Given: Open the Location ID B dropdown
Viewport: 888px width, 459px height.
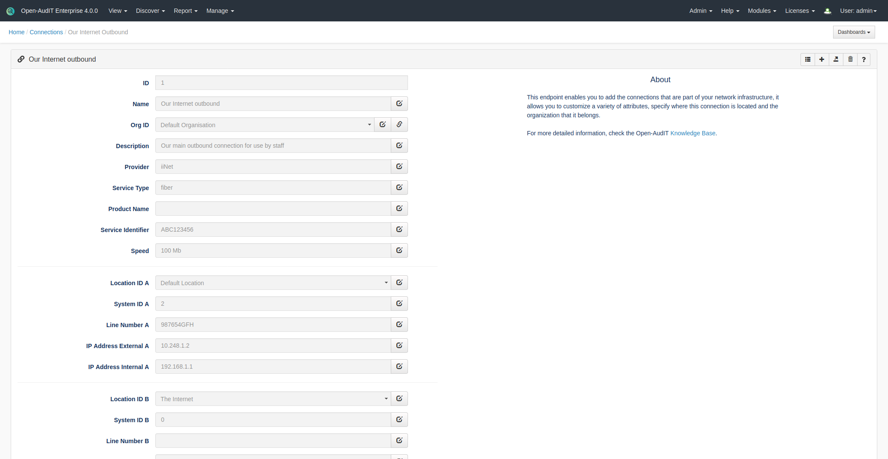Looking at the screenshot, I should [x=273, y=399].
